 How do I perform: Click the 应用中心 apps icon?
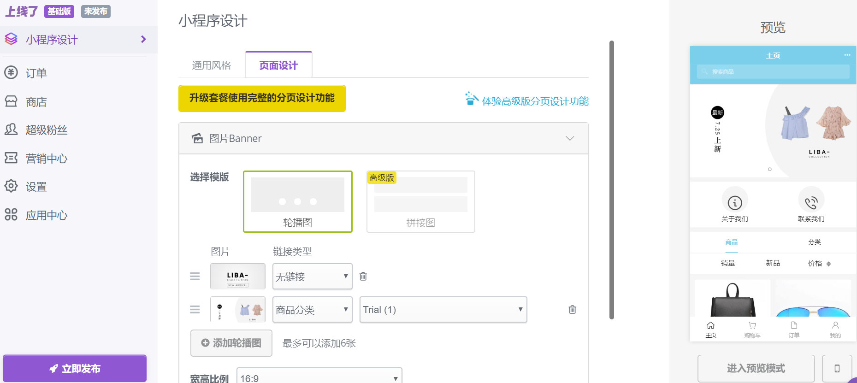(11, 215)
